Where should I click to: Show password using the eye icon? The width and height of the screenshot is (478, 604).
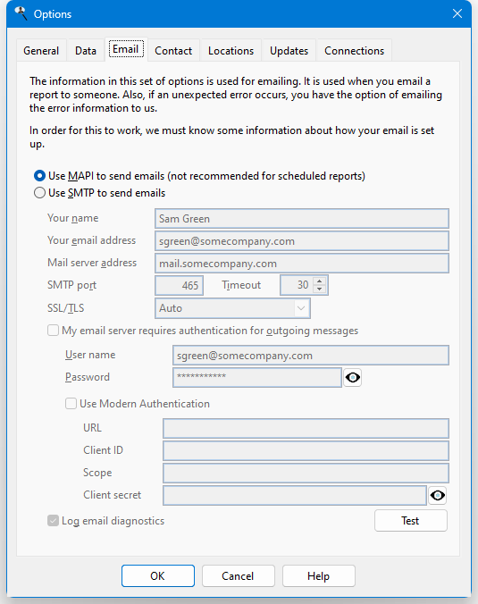point(352,377)
